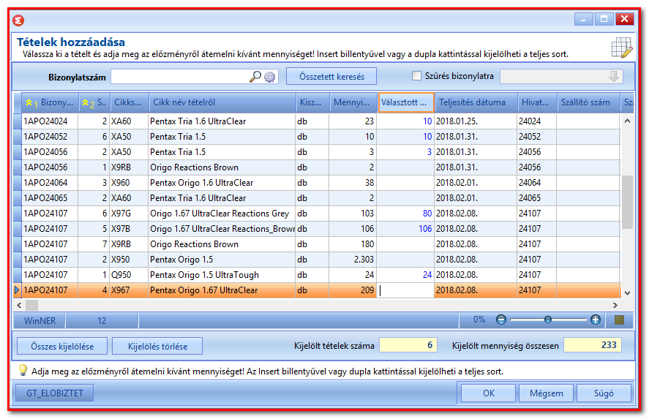The width and height of the screenshot is (649, 419).
Task: Click the Összetett keresés button
Action: (331, 77)
